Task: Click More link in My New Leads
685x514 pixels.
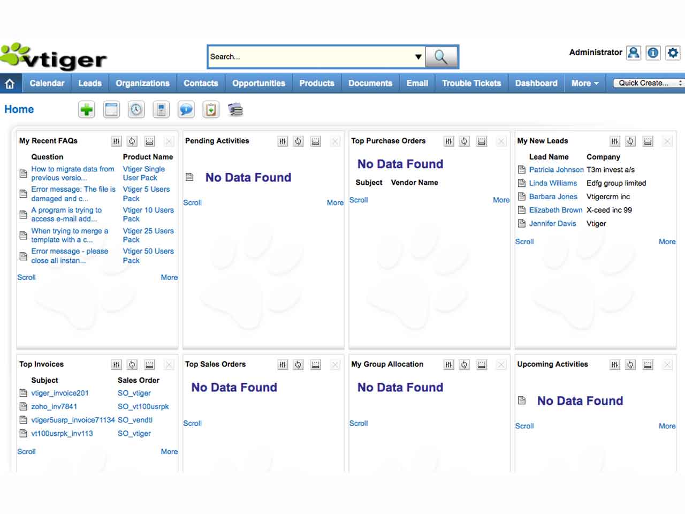Action: [667, 241]
